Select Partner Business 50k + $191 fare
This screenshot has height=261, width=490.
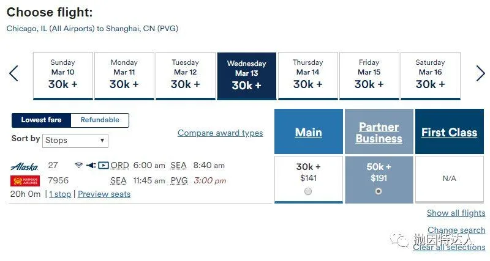click(x=379, y=191)
